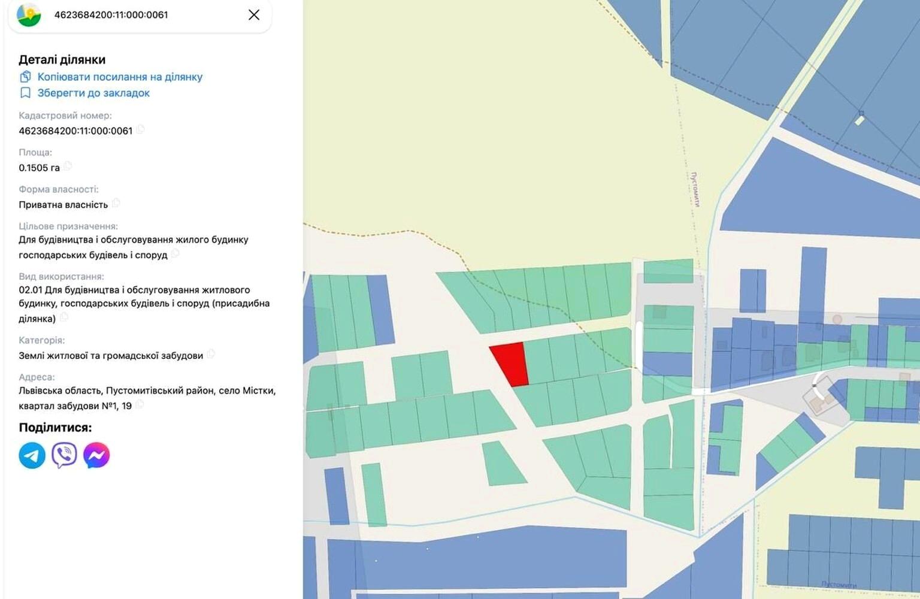Click the copy-link clipboard icon

[x=25, y=77]
